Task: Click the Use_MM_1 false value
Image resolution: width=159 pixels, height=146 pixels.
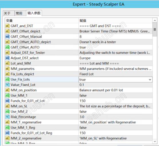Action: tap(83, 95)
